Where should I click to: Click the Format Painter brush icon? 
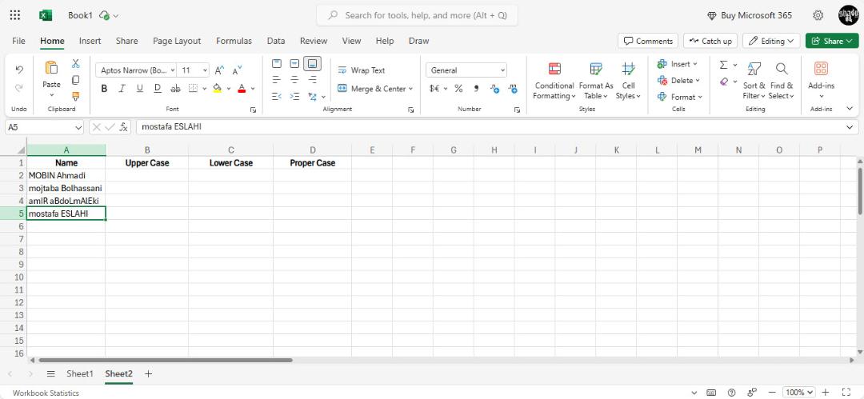tap(75, 96)
